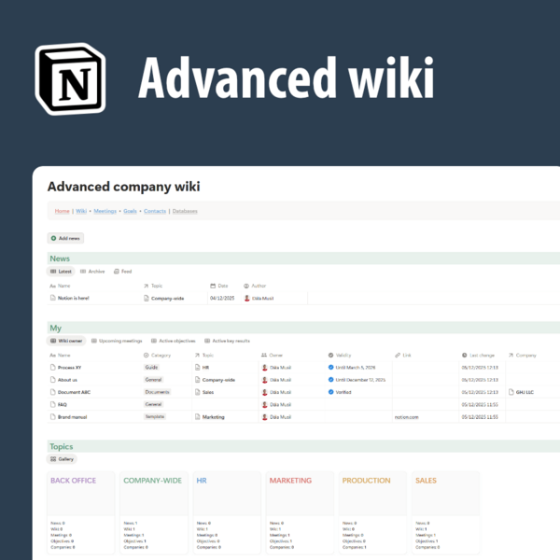The image size is (560, 560).
Task: Switch to Active key results view tab
Action: click(x=227, y=341)
